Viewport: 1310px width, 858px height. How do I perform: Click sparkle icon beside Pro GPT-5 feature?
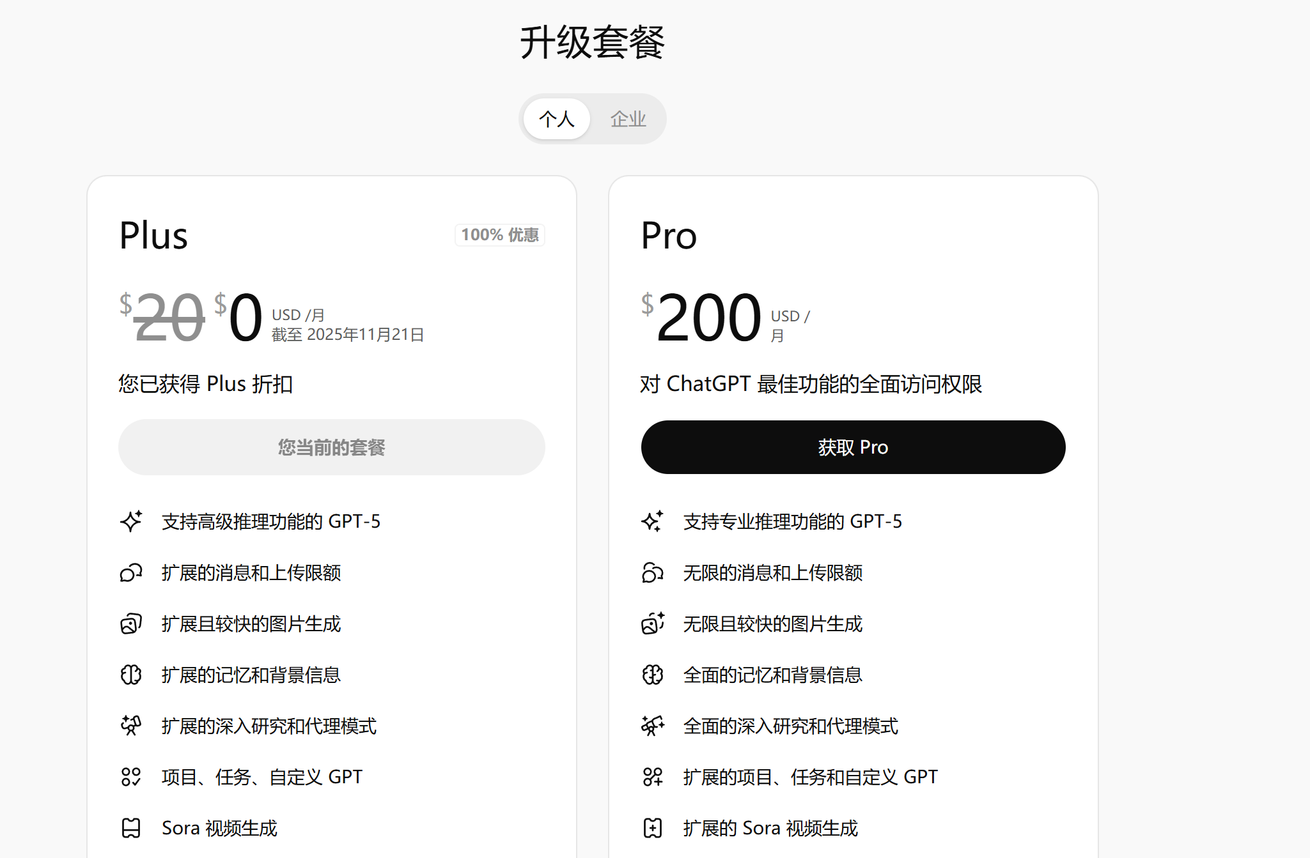coord(653,521)
